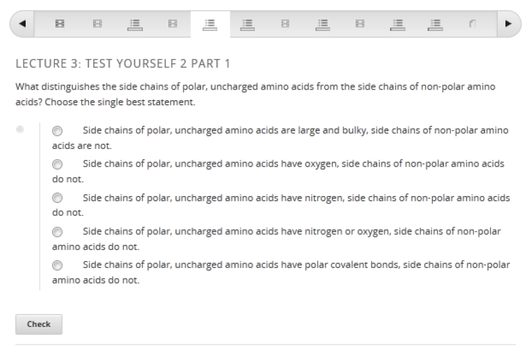
Task: Pick the 'nitrogen or oxygen' answer option
Action: tap(58, 232)
